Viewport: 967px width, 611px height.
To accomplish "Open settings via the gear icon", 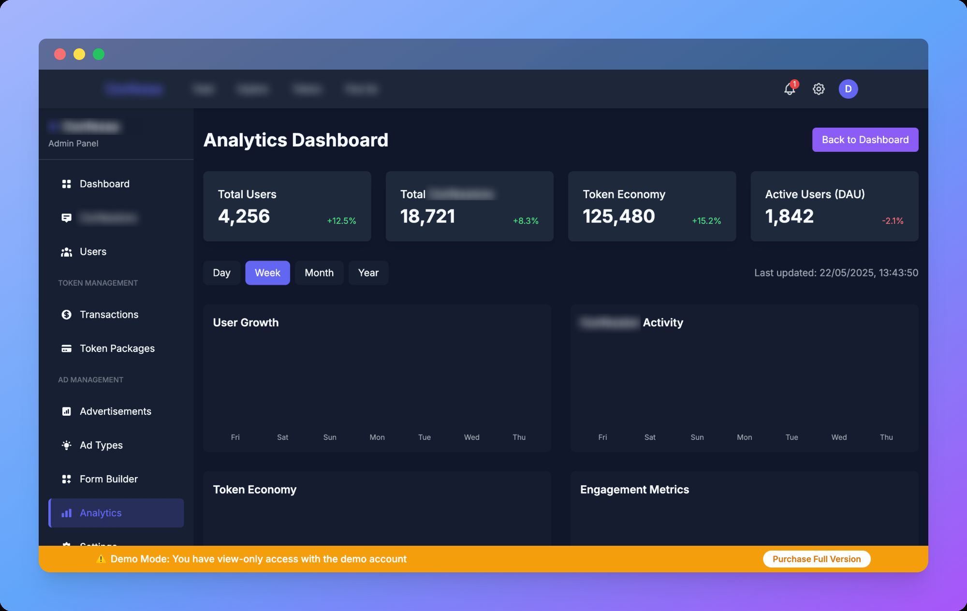I will tap(819, 89).
